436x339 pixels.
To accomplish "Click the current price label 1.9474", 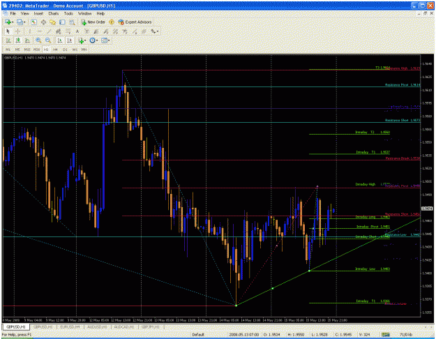I will pyautogui.click(x=427, y=209).
